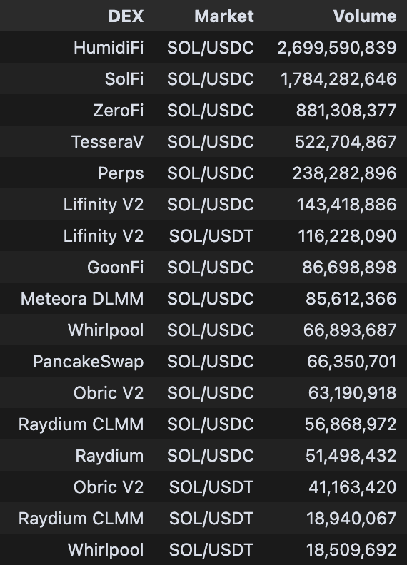407x565 pixels.
Task: Select Whirlpool volume 18,509,692
Action: [351, 550]
